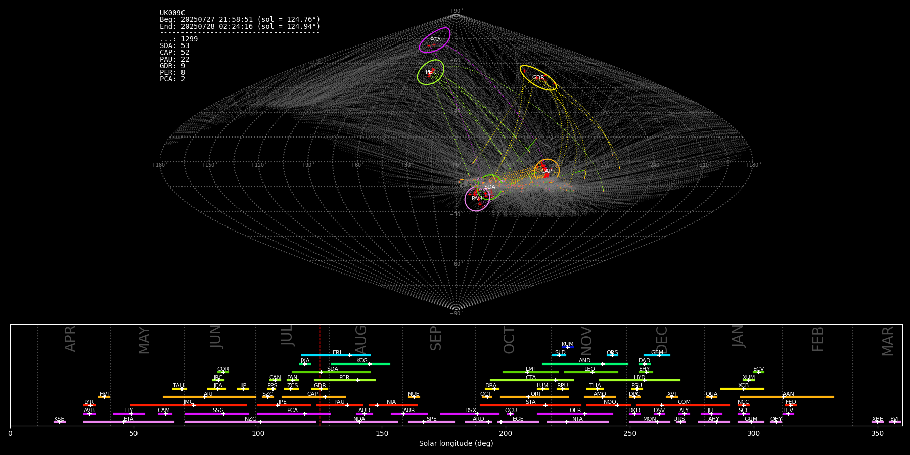
Task: Click the JXA shower bar in timeline
Action: pos(305,363)
